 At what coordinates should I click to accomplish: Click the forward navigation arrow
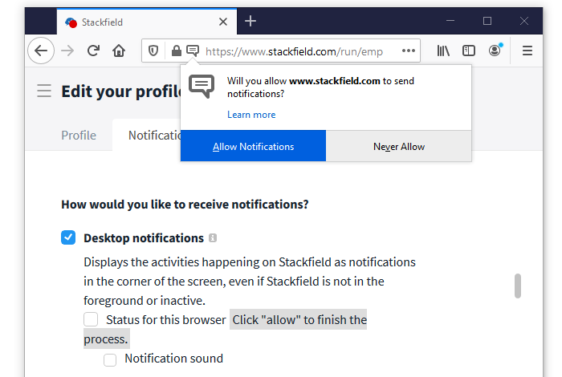click(x=67, y=51)
